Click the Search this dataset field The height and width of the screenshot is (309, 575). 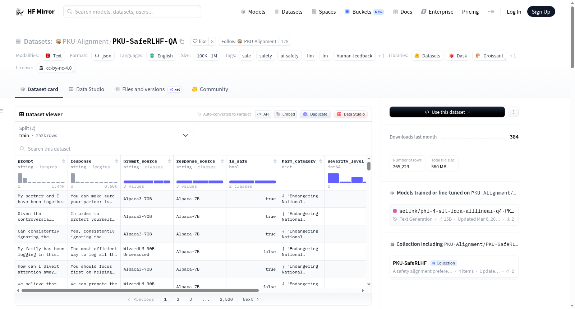pos(193,149)
